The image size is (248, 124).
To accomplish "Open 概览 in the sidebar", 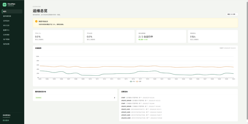I will point(12,11).
